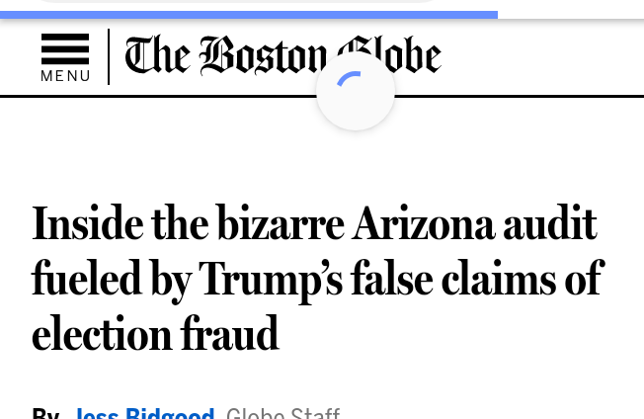Click blank header space right of the logo
The width and height of the screenshot is (644, 419).
543,56
